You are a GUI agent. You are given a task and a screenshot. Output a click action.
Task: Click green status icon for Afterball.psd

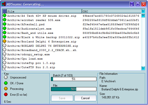5,24
